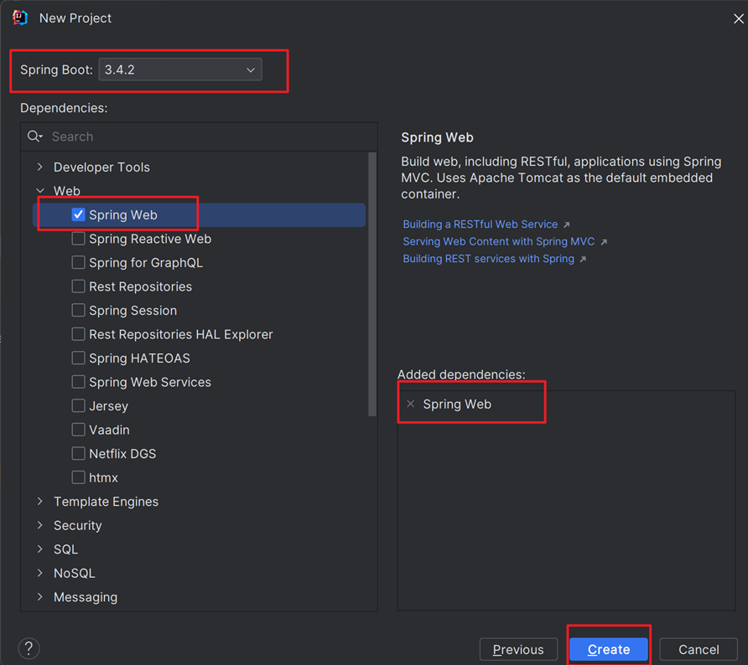This screenshot has width=748, height=665.
Task: Select the Spring Web entry in Added dependencies
Action: pyautogui.click(x=457, y=404)
